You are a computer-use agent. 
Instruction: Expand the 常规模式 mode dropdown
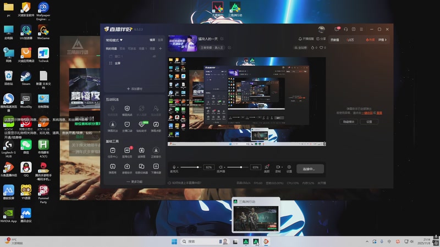(114, 40)
